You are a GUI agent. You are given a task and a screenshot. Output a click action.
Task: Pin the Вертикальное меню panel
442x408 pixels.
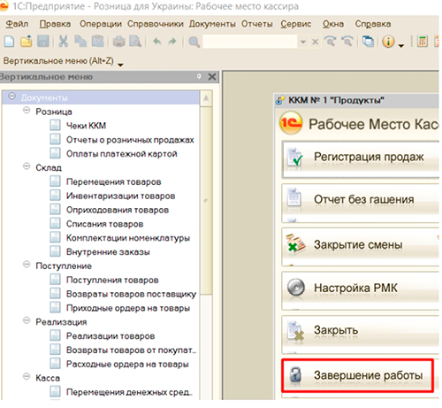pos(199,77)
